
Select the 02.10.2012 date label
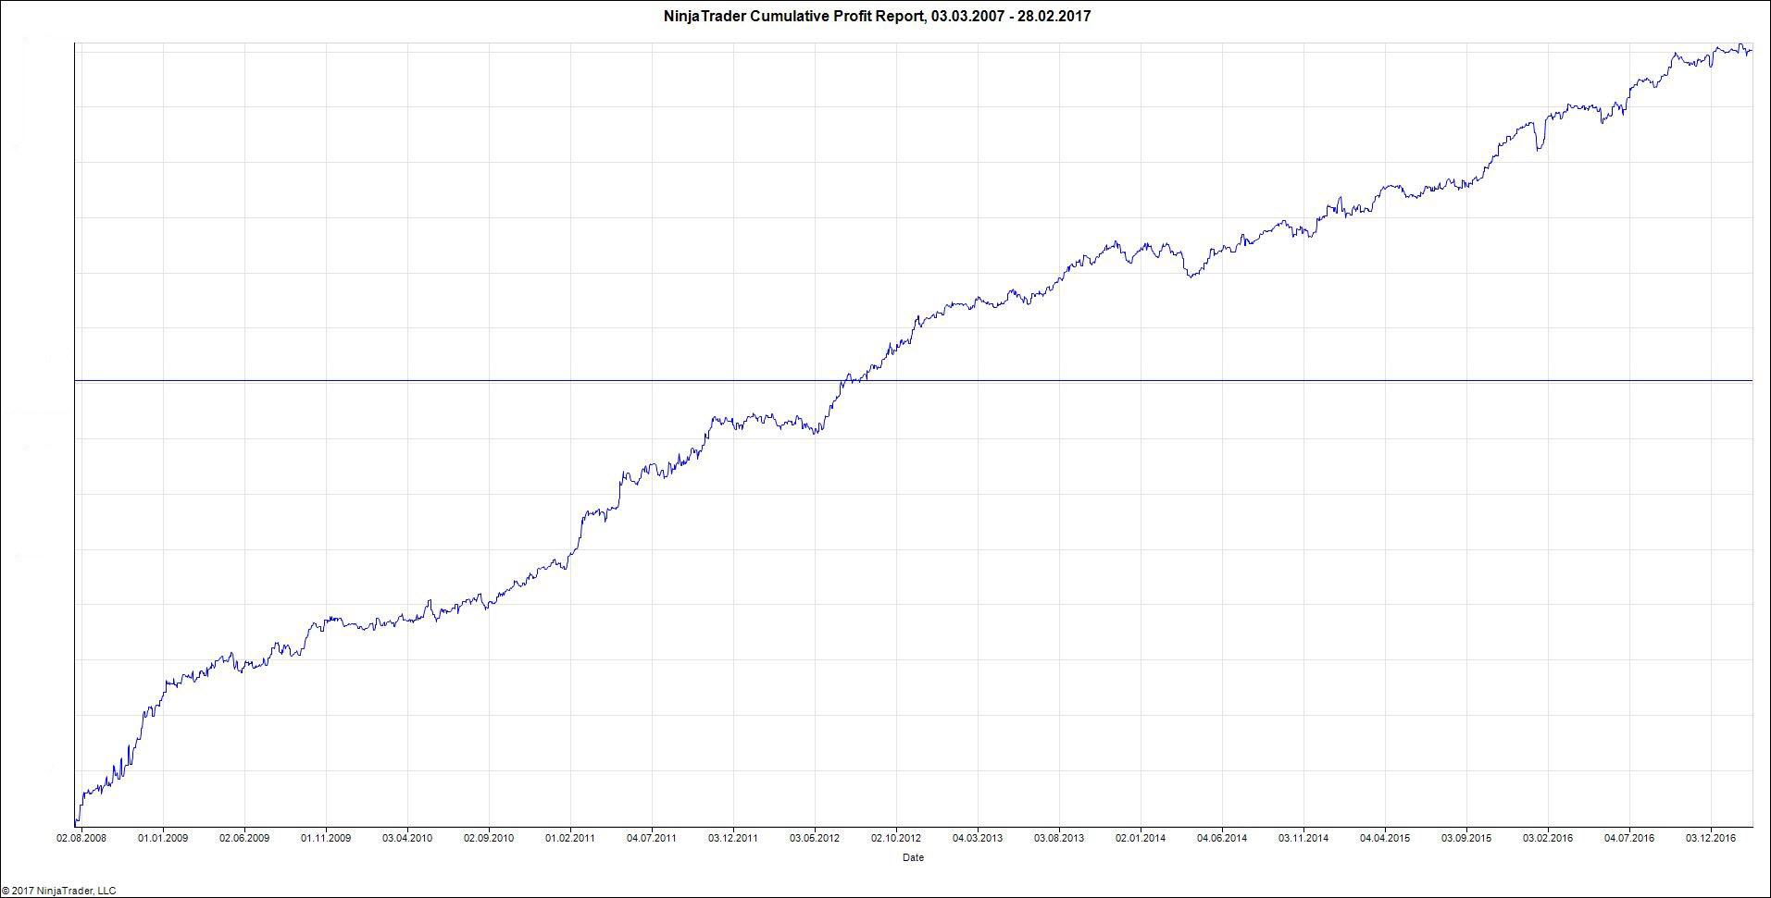(896, 838)
